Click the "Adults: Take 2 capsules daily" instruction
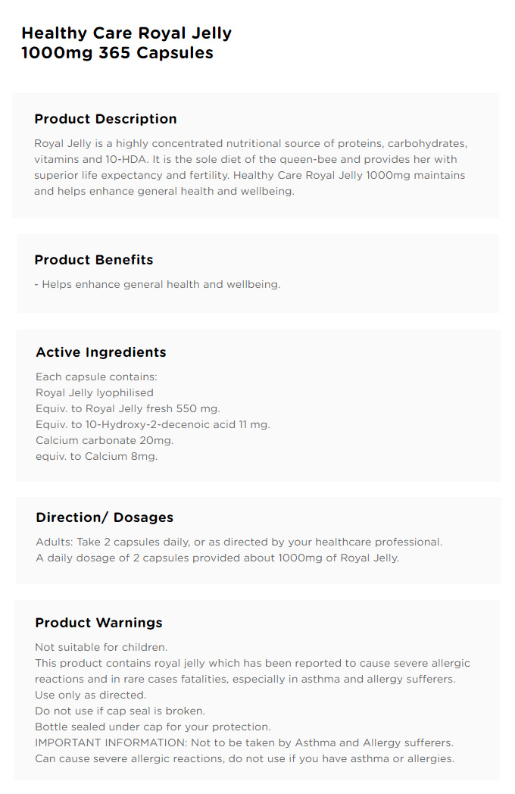515x794 pixels. coord(239,542)
